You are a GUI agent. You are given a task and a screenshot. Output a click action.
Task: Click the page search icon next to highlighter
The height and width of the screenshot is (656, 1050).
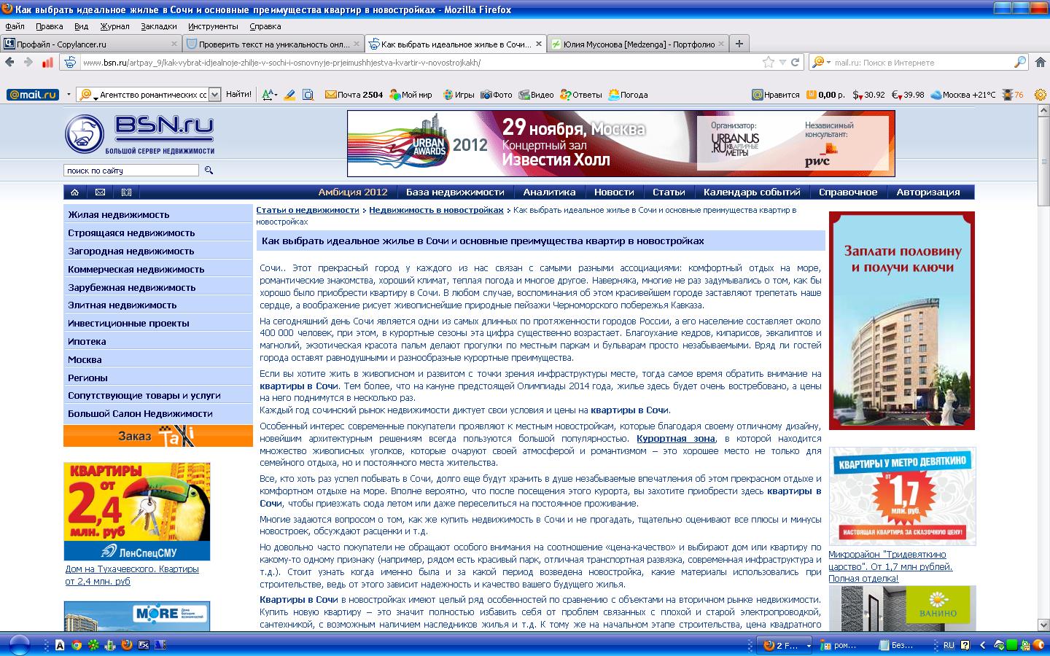pos(308,95)
